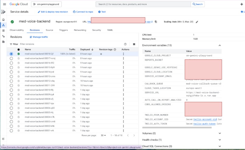Select revision med-voice-backend-00011-2h9 radio button
Screen dimensions: 245x150
pos(11,86)
